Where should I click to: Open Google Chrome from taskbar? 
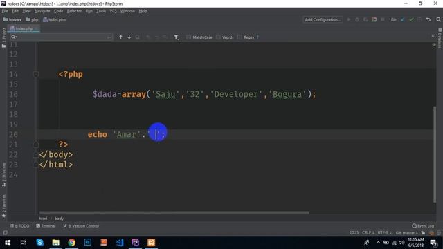[x=71, y=243]
